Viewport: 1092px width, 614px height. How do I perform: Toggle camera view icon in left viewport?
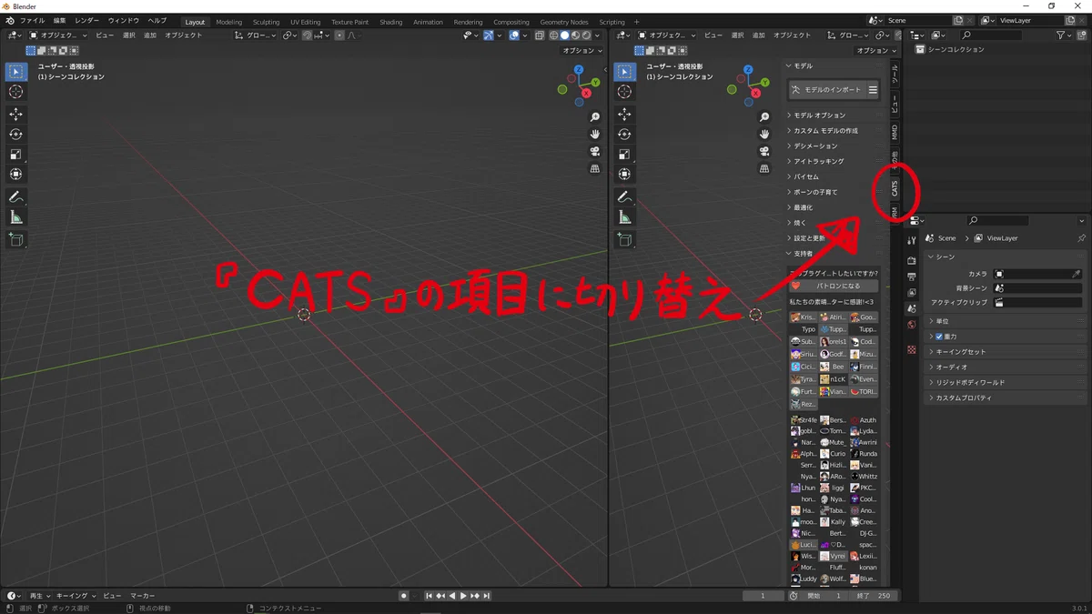pos(595,152)
